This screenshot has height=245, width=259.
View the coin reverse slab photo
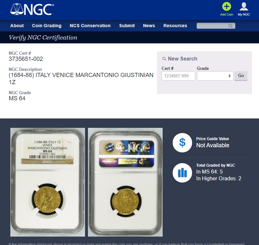coord(125,182)
